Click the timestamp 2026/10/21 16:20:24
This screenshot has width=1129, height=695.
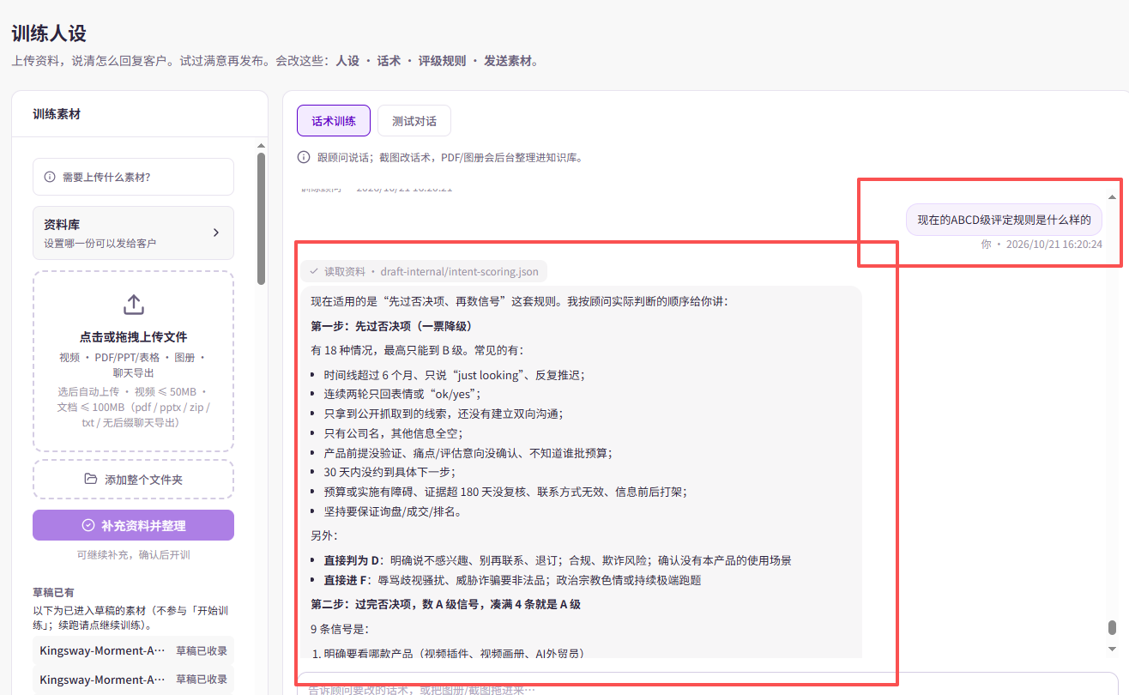tap(1054, 245)
